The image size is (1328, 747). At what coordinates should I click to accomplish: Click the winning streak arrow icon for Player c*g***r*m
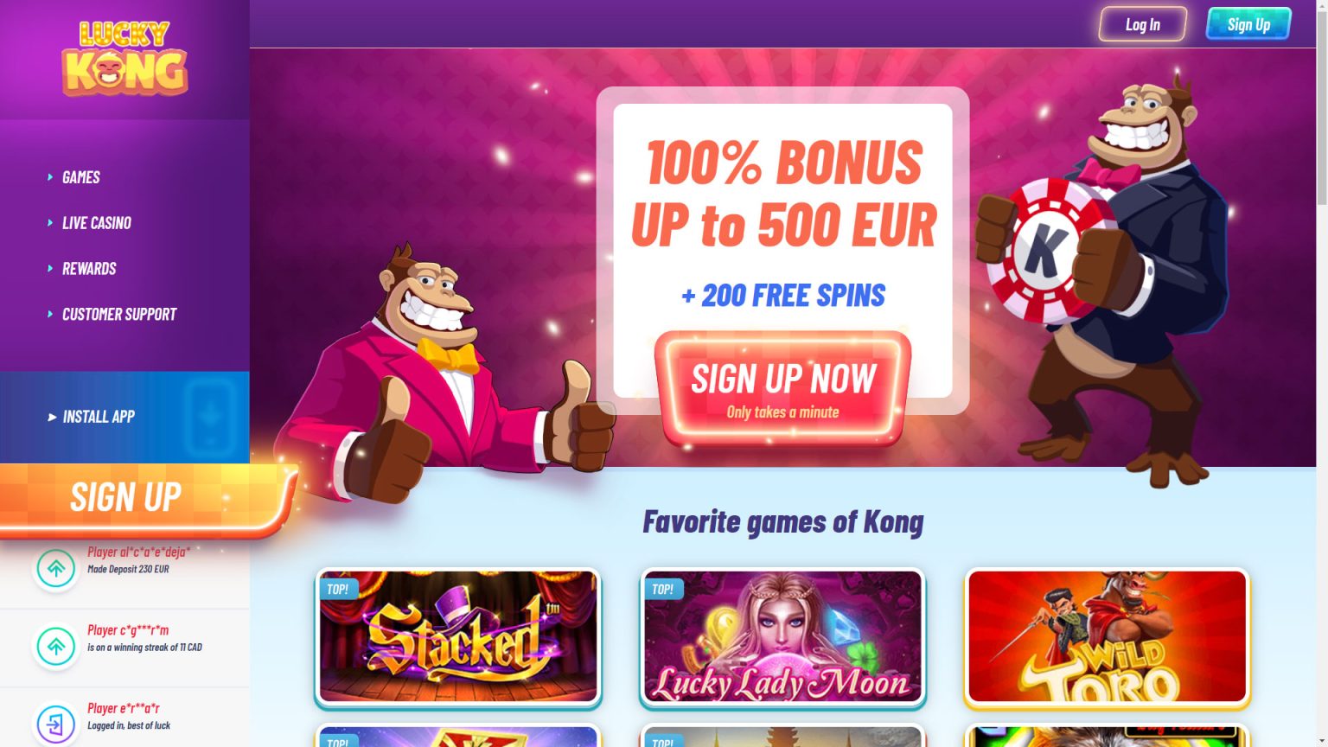[56, 647]
